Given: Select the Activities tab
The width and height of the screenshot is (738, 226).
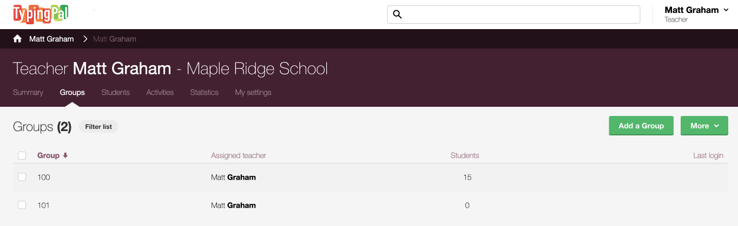Looking at the screenshot, I should pos(160,92).
